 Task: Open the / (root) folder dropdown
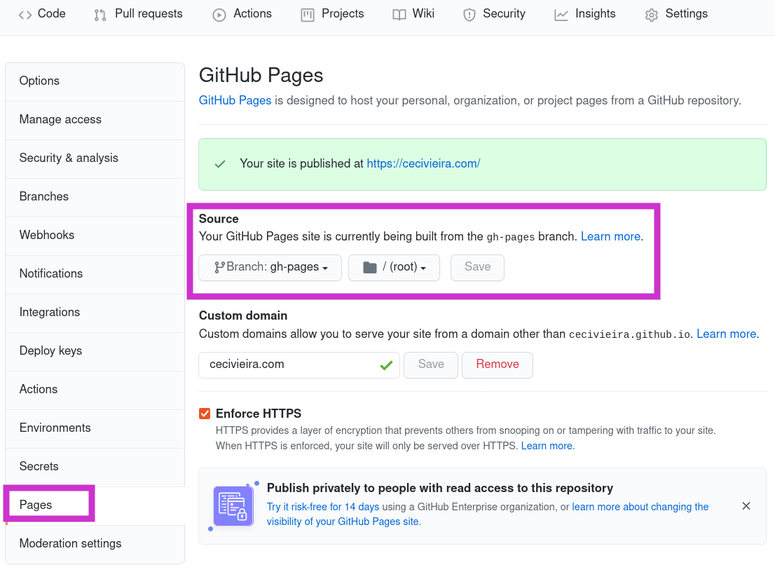(394, 268)
